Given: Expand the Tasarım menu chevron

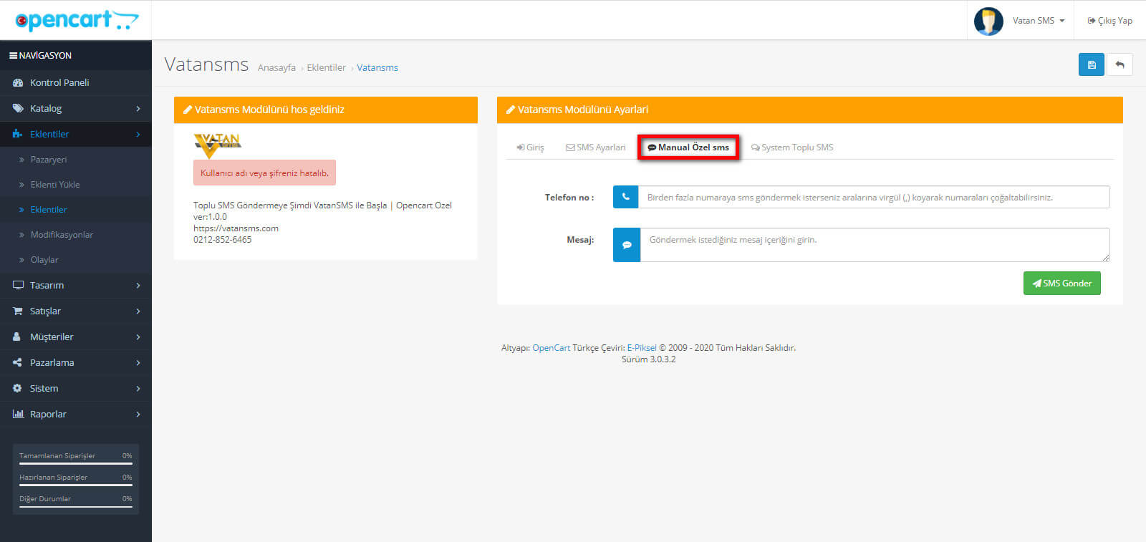Looking at the screenshot, I should 138,286.
